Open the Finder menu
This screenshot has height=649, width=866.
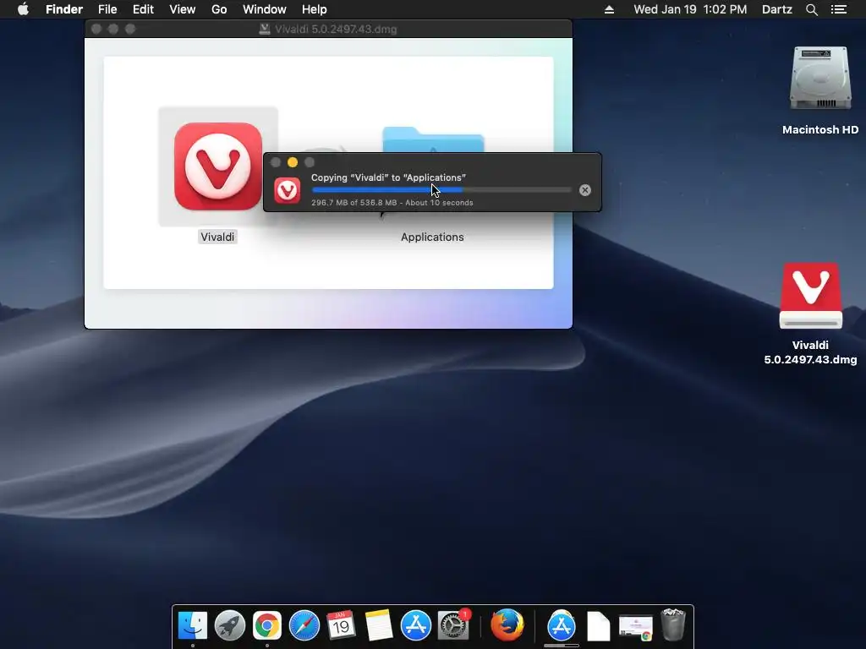pyautogui.click(x=64, y=9)
